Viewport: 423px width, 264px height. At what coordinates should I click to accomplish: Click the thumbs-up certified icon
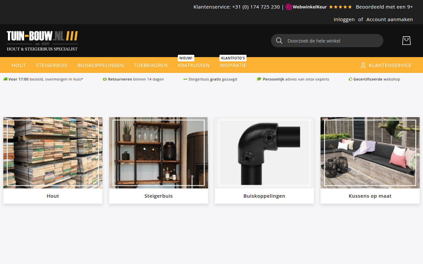click(351, 79)
